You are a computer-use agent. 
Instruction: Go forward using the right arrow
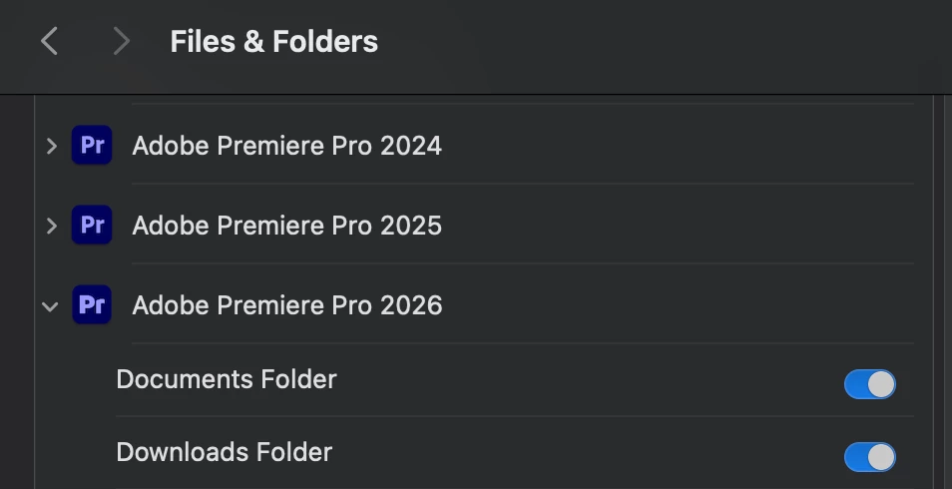122,41
